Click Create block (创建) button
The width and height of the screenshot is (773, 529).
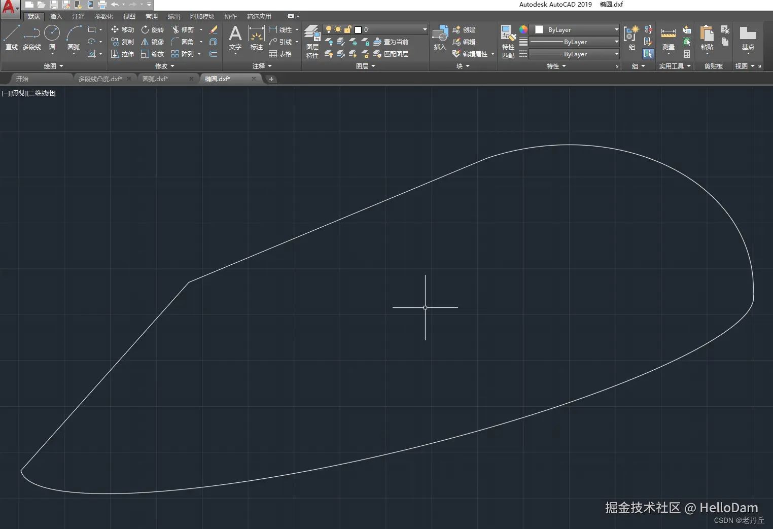point(464,29)
